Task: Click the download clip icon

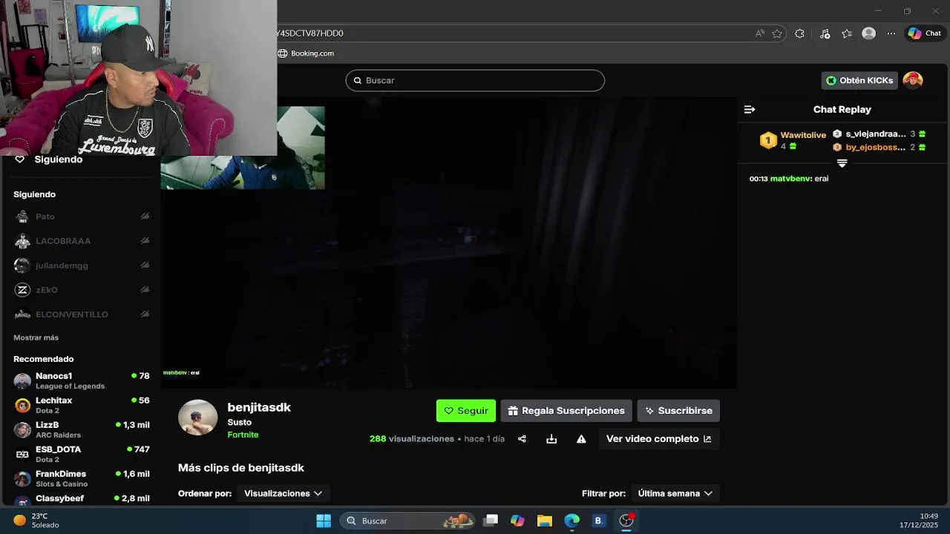Action: tap(551, 439)
